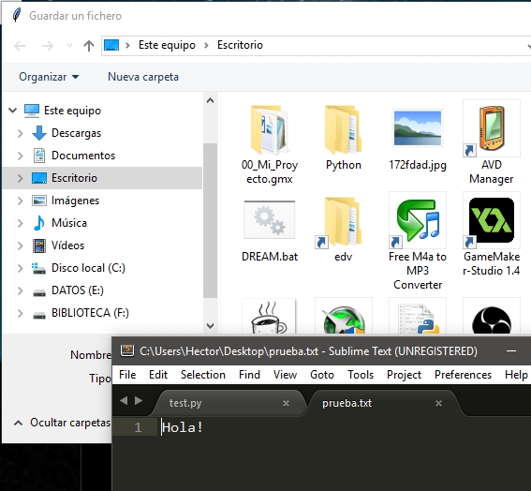Open the AVD Manager shortcut icon
Screen dimensions: 531x491
492,128
